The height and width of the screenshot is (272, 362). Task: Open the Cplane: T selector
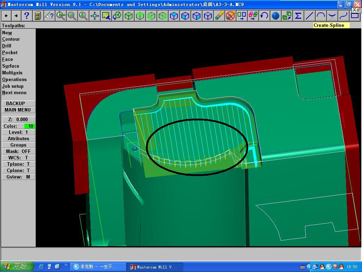point(18,170)
